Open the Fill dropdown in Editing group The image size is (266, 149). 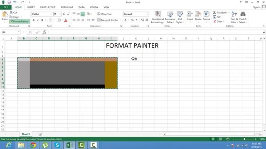(217, 17)
